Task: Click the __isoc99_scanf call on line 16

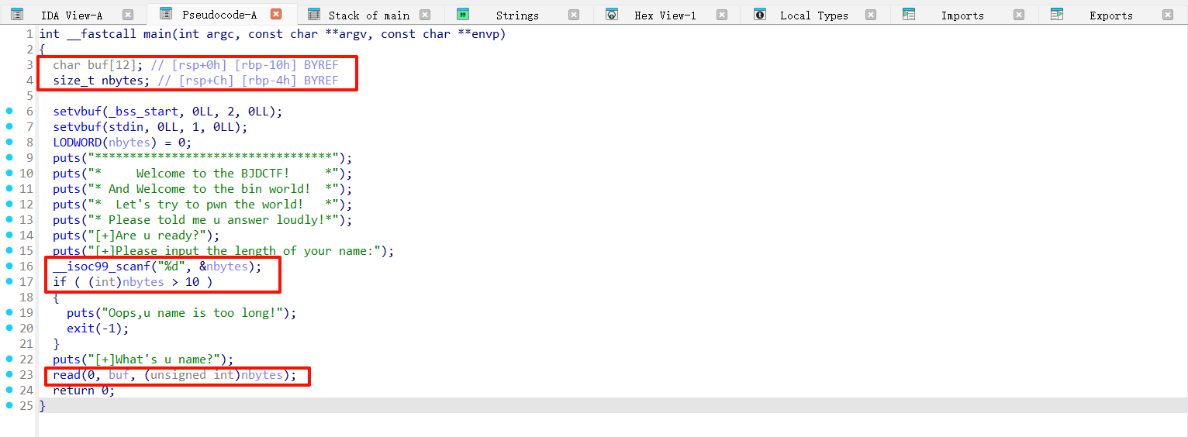Action: tap(102, 267)
